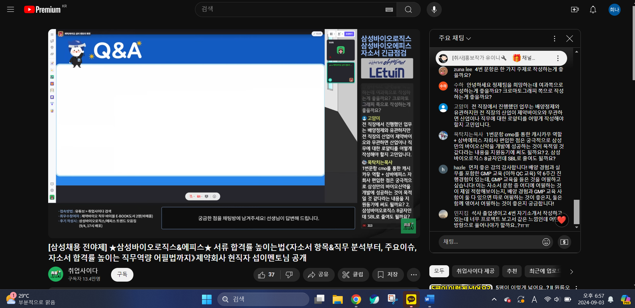Share the video using 공유 button
This screenshot has width=635, height=308.
(319, 275)
